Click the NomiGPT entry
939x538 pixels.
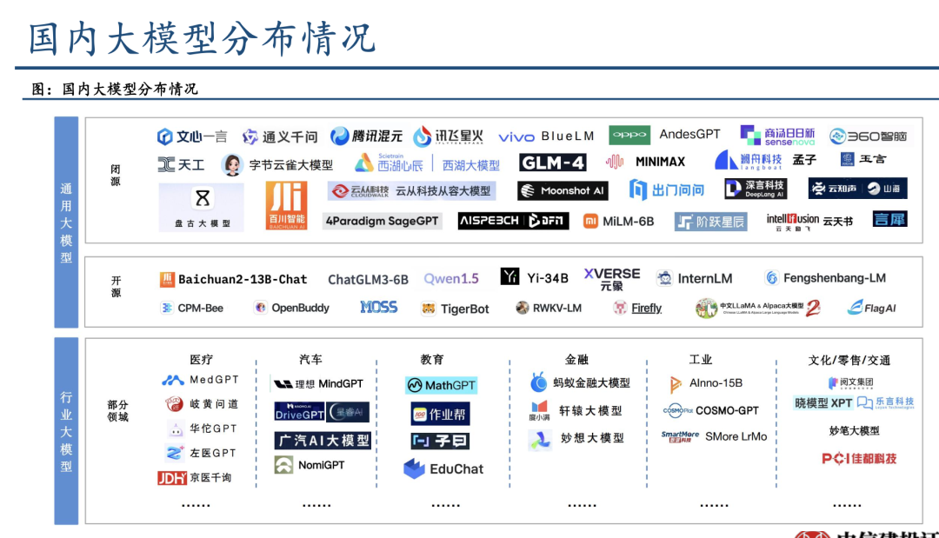(x=310, y=465)
